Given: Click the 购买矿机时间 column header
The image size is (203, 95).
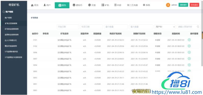Looking at the screenshot, I should [x=115, y=34].
